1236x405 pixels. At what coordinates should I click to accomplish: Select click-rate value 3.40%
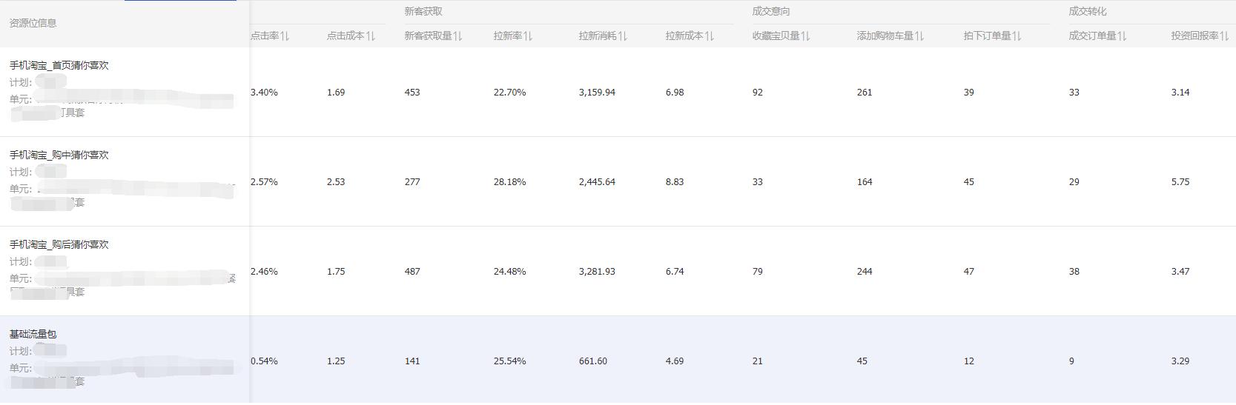(265, 93)
